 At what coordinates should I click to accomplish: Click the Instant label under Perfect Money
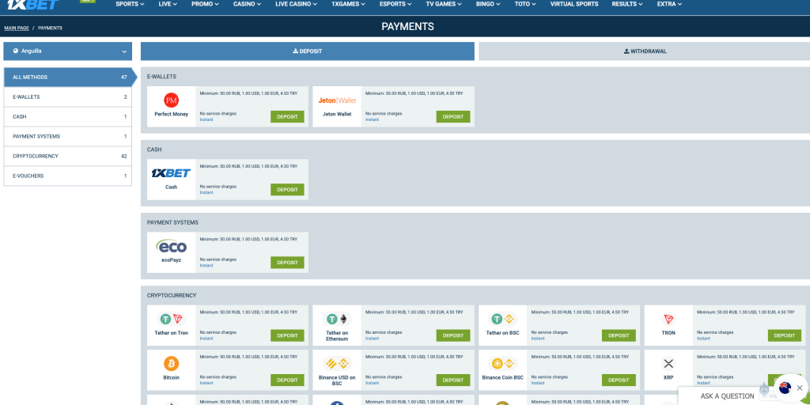pyautogui.click(x=206, y=120)
